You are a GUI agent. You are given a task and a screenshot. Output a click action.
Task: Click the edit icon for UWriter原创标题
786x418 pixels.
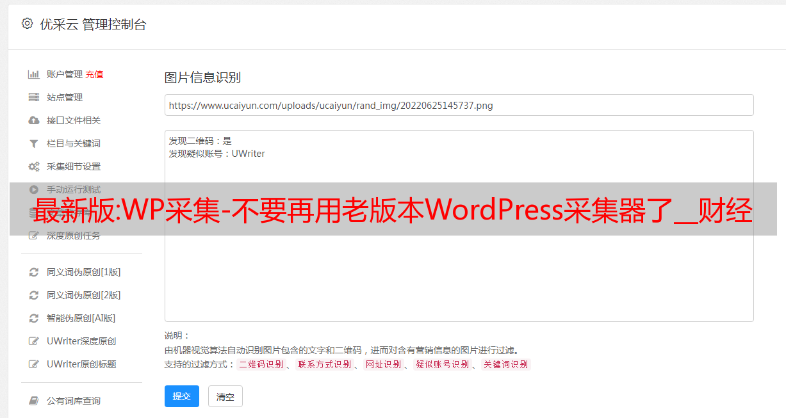point(34,364)
